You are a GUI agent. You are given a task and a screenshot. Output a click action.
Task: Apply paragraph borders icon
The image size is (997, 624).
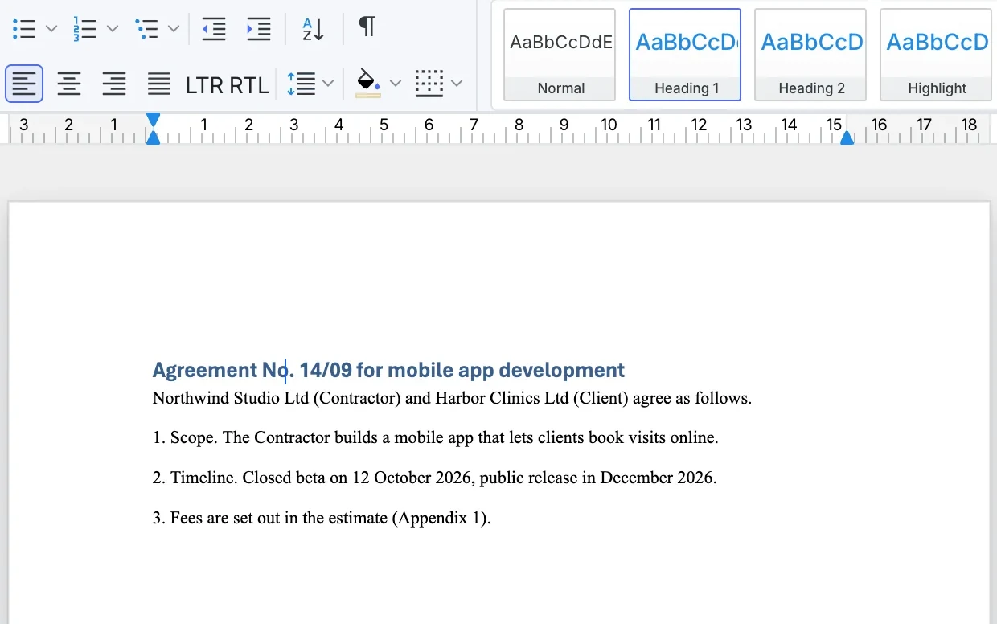[429, 84]
